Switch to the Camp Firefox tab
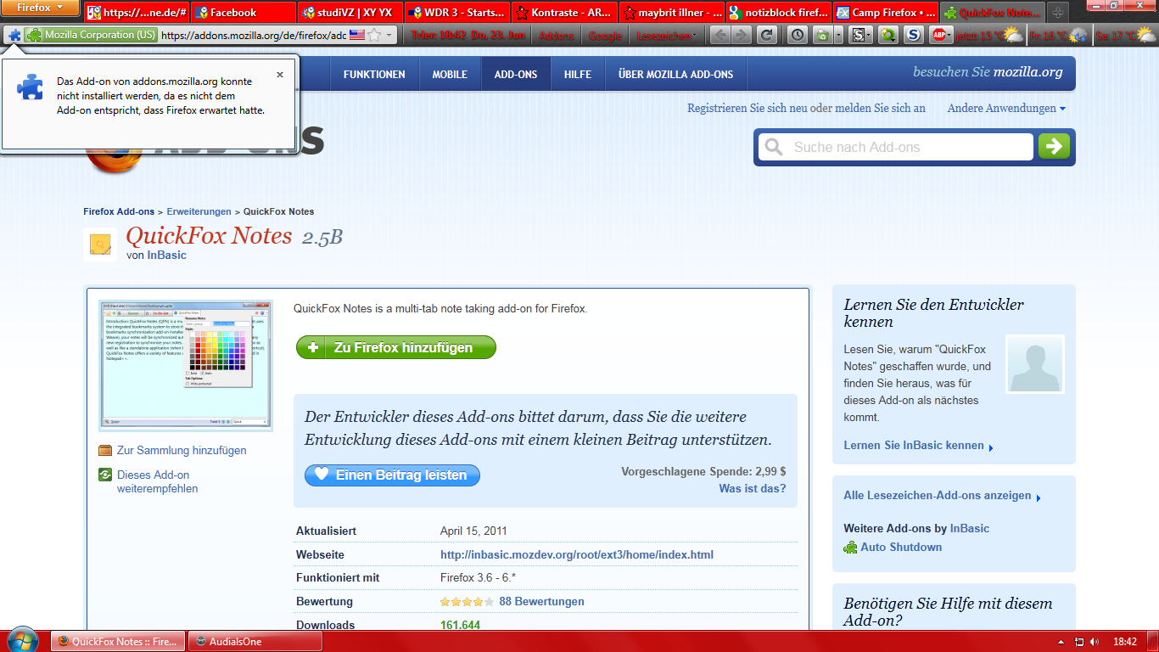 (x=885, y=13)
